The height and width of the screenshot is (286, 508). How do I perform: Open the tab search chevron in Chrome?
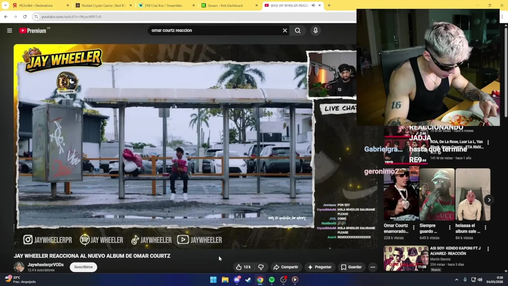(5, 6)
